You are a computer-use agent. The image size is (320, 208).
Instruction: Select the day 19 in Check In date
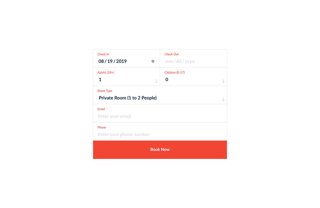click(x=110, y=61)
